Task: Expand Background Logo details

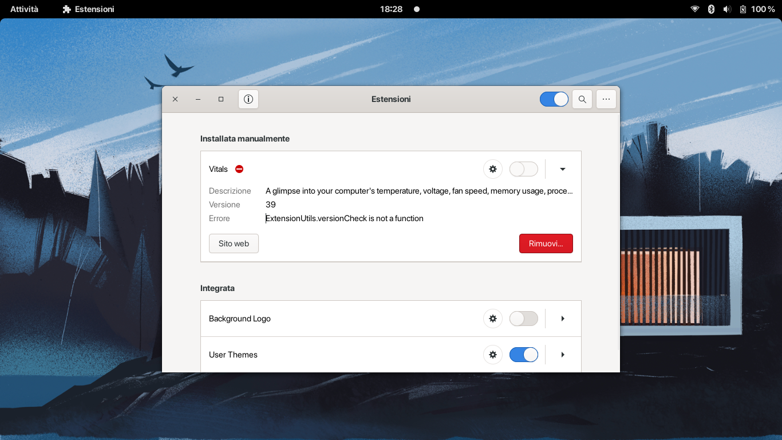Action: click(x=562, y=318)
